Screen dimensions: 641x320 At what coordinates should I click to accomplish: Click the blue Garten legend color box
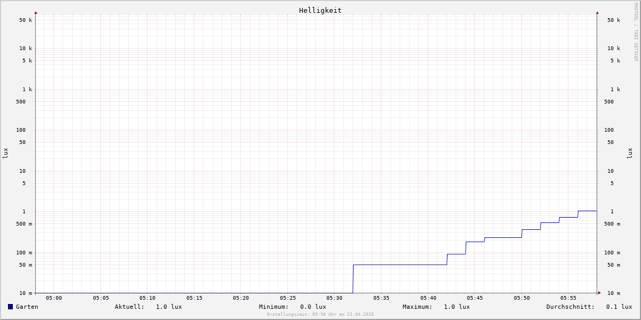pos(10,307)
